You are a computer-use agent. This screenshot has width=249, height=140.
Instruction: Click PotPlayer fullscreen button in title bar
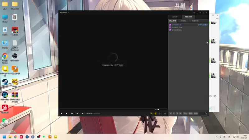[x=203, y=13]
